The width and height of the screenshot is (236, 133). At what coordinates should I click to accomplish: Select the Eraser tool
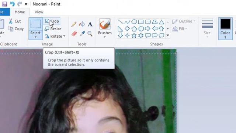(74, 34)
